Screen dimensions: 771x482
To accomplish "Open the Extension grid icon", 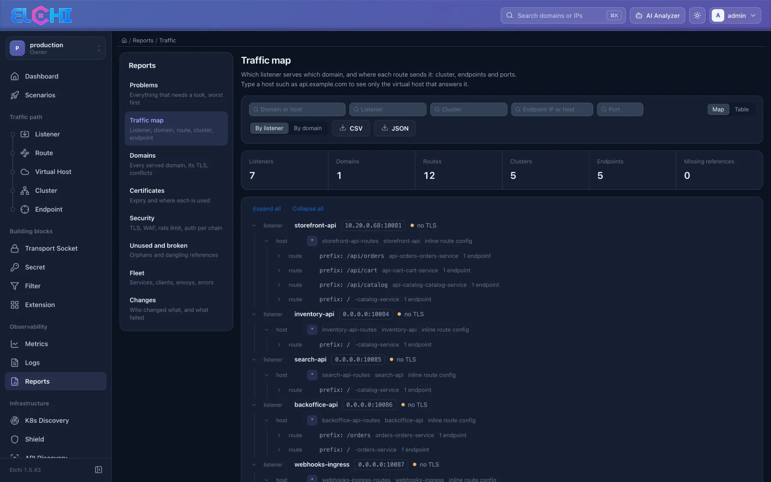I will click(x=15, y=305).
